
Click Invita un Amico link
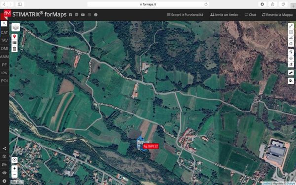click(x=224, y=15)
